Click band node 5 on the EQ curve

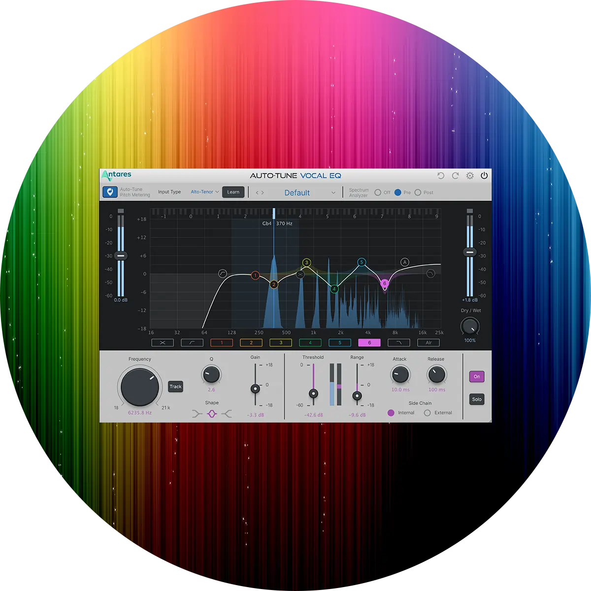click(361, 262)
